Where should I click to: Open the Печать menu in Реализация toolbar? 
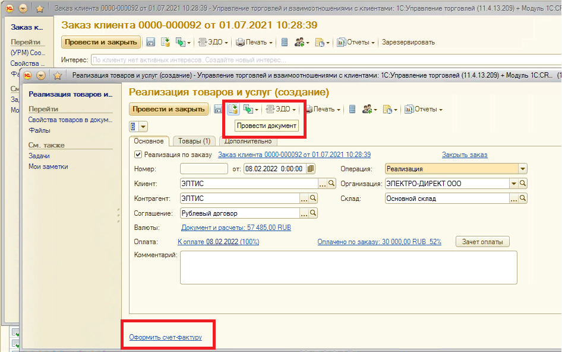pyautogui.click(x=324, y=109)
